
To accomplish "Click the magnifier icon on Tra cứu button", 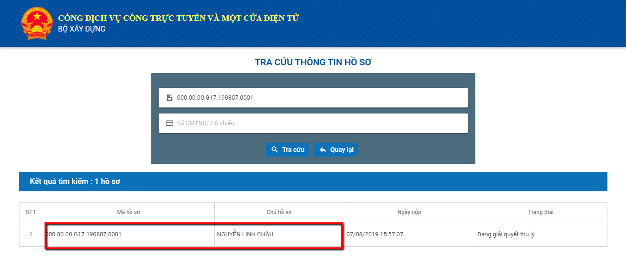I will pos(275,150).
